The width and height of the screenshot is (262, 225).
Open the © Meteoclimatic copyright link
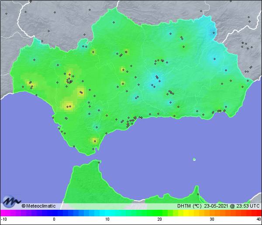(38, 206)
